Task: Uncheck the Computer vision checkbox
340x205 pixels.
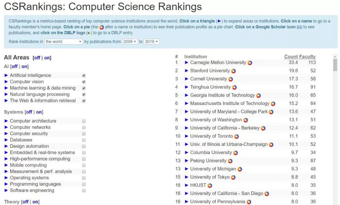Action: click(84, 82)
